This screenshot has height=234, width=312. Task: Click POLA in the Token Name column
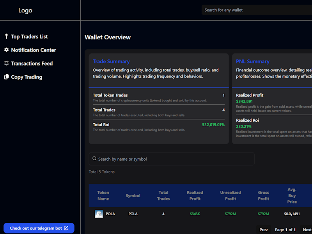pos(110,214)
